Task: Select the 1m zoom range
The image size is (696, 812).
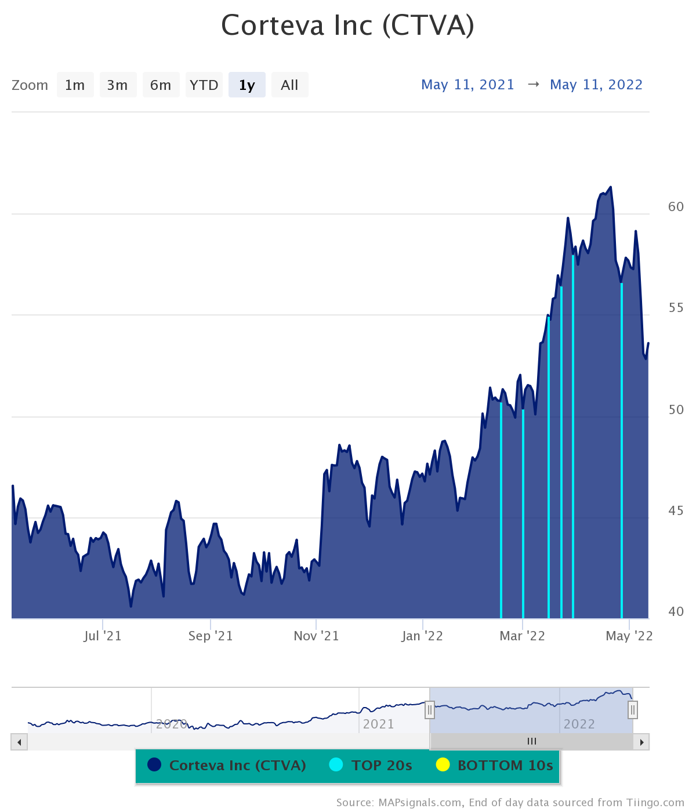Action: click(x=75, y=85)
